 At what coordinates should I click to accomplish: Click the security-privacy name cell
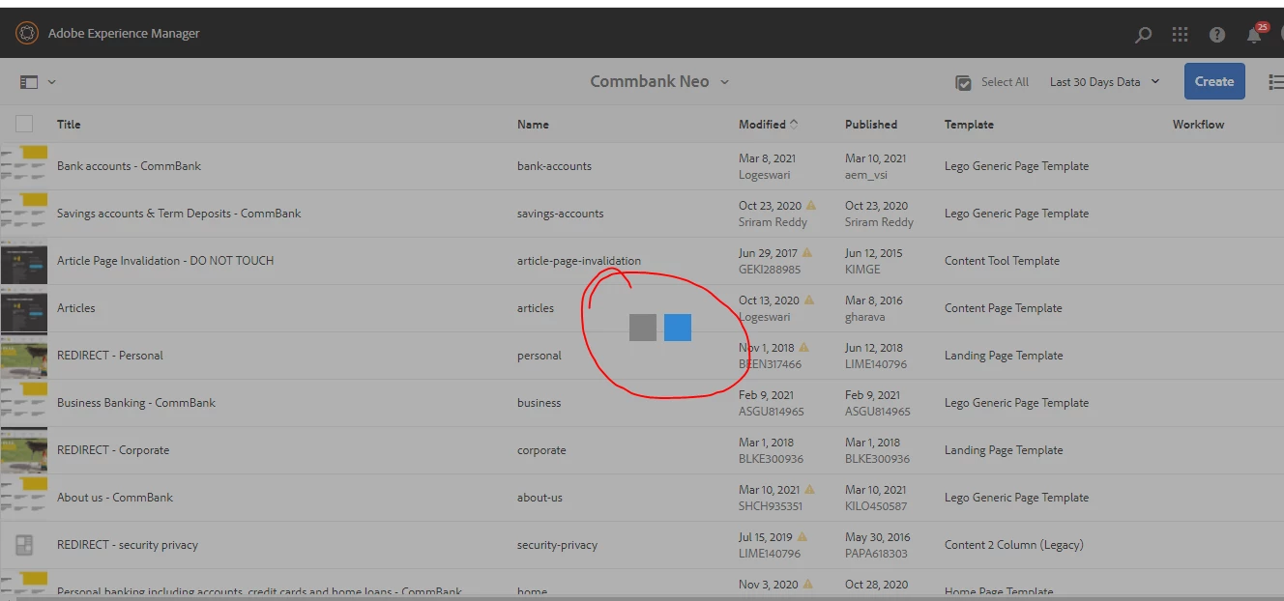[557, 545]
